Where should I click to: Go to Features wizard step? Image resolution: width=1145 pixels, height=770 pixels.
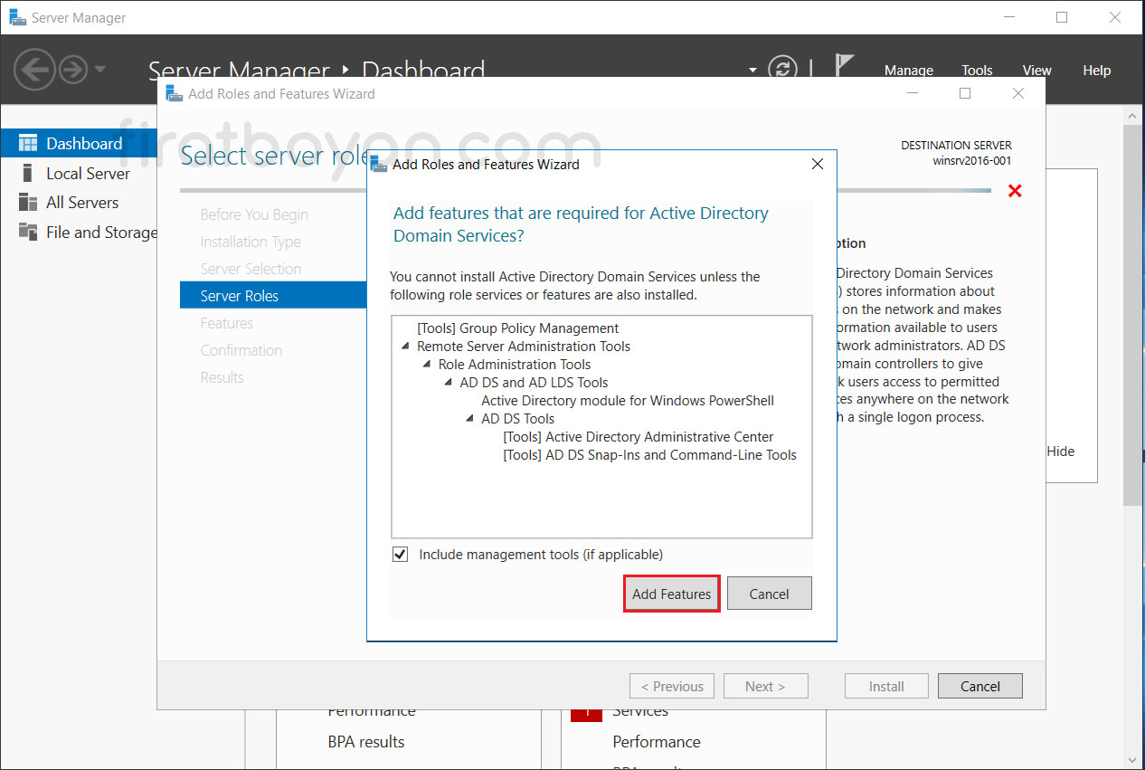click(x=227, y=323)
